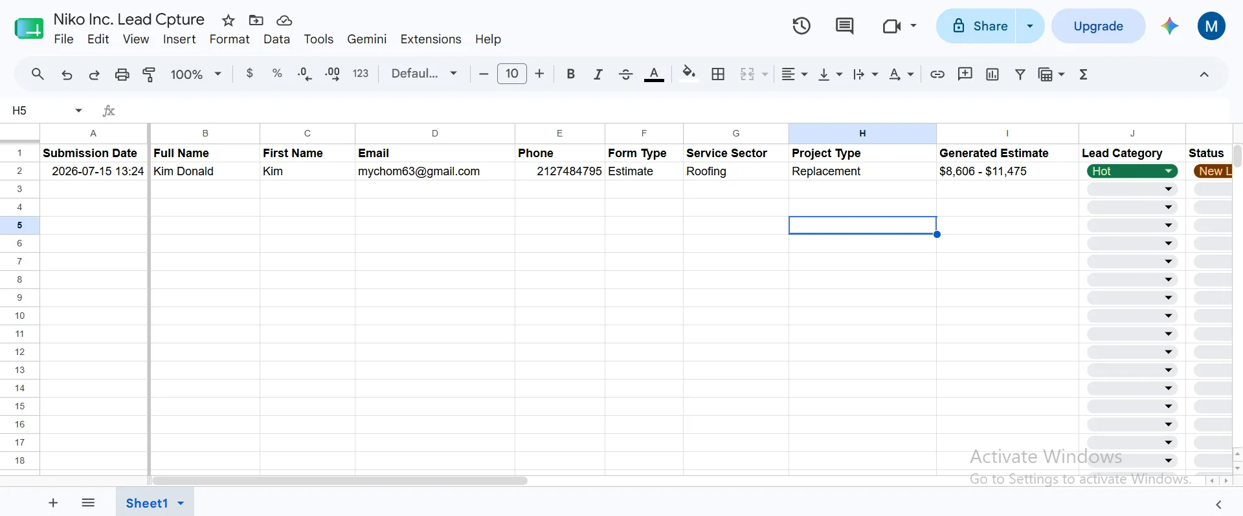Click the Upgrade button
The width and height of the screenshot is (1243, 516).
[x=1098, y=26]
